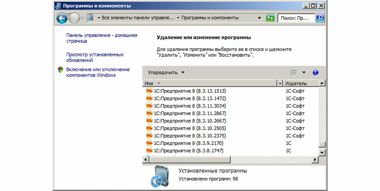The image size is (380, 191).
Task: Click the icon of 1С:Предприятие 8 (8.3.8.1747)
Action: click(x=149, y=151)
